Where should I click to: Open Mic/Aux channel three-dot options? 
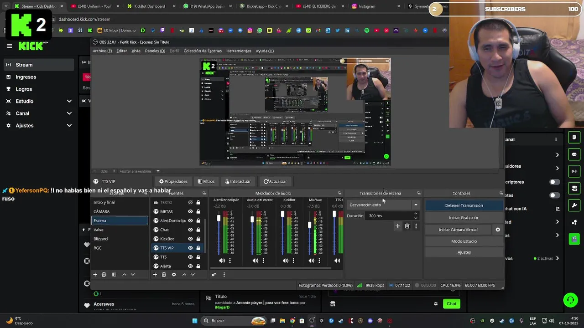coord(319,261)
